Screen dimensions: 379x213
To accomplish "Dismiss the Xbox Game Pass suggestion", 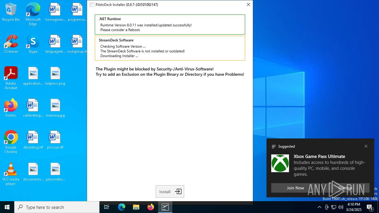I will pyautogui.click(x=345, y=188).
